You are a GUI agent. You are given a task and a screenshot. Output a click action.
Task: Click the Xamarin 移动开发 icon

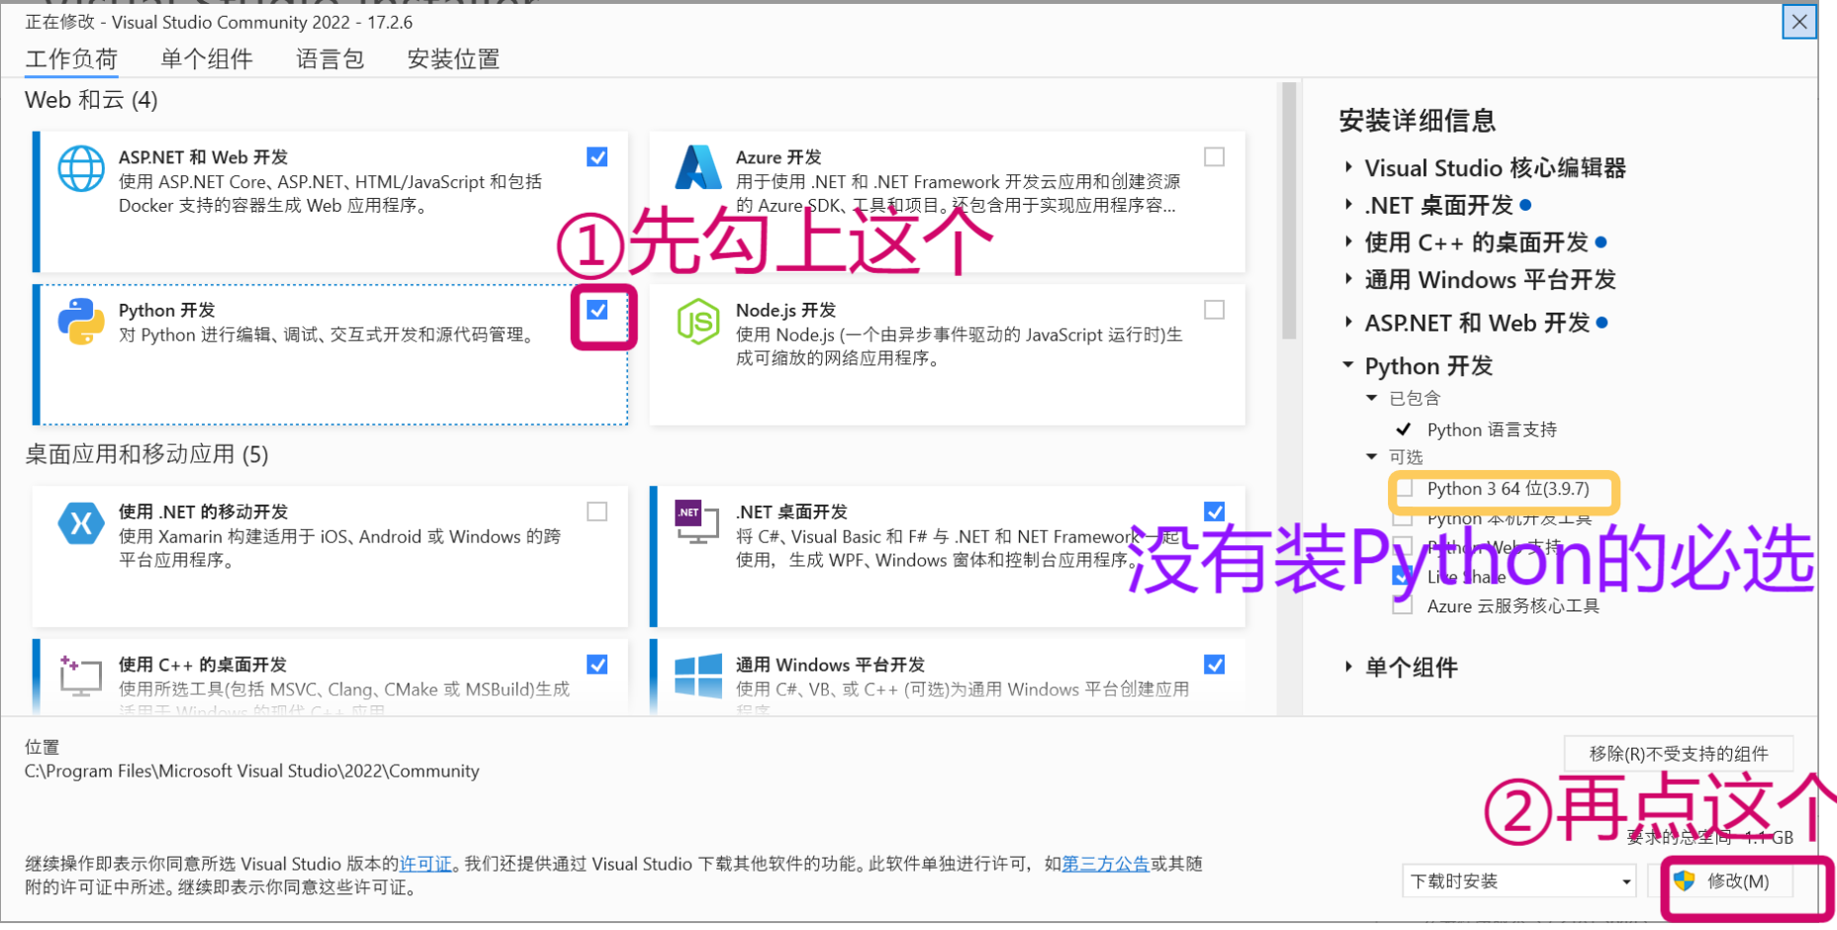81,523
